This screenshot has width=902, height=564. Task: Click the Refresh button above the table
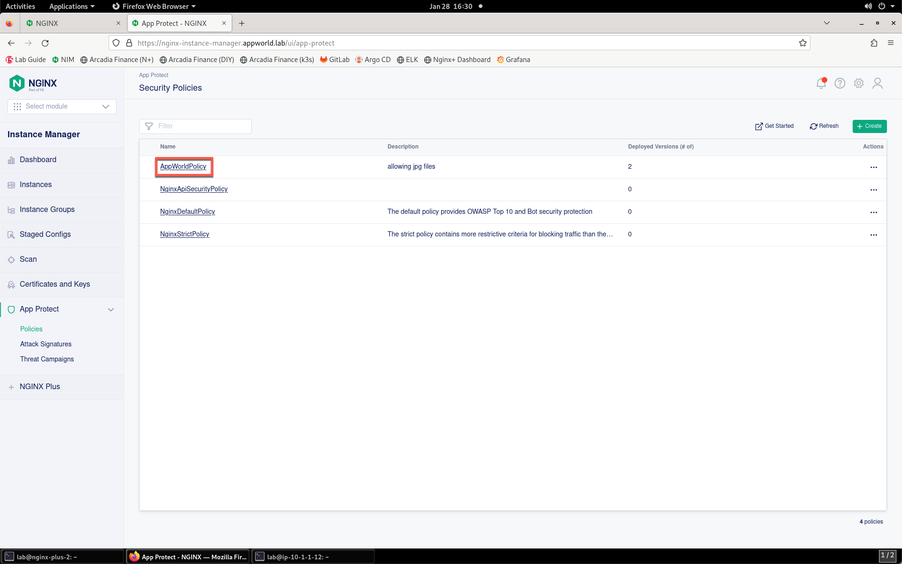[x=824, y=126]
